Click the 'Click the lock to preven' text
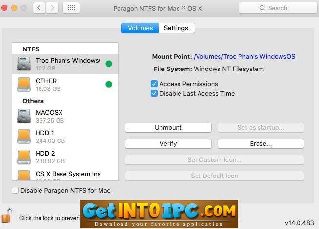 pos(49,218)
